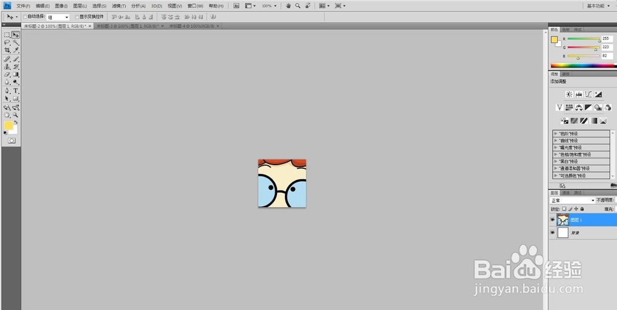
Task: Add Exposure adjustment
Action: [598, 94]
